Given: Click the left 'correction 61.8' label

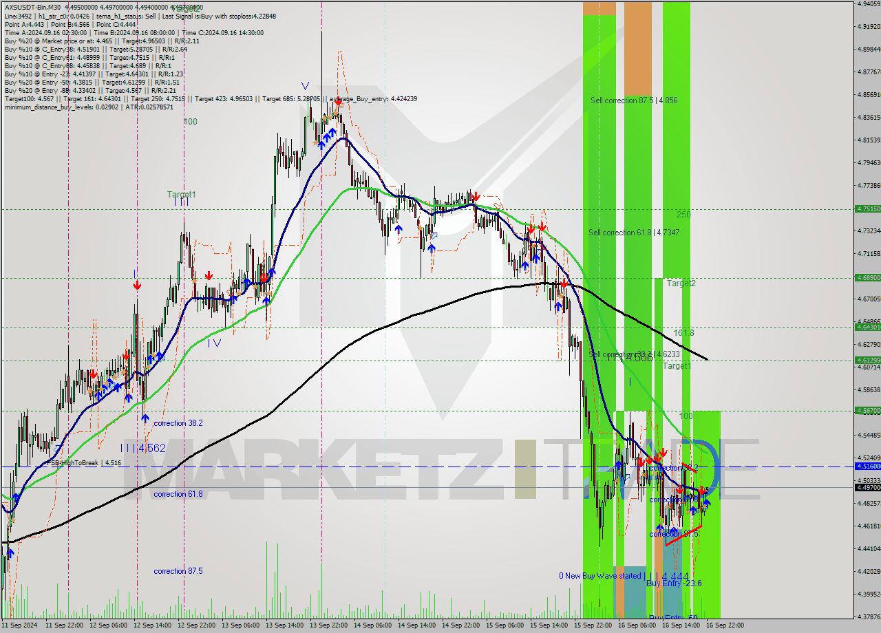Looking at the screenshot, I should coord(178,494).
